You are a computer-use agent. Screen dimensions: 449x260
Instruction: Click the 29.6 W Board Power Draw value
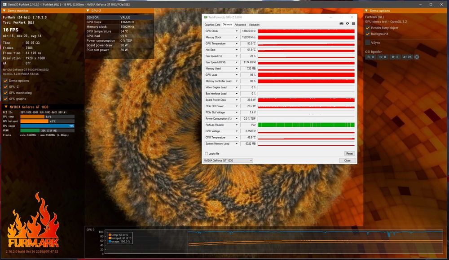tap(248, 100)
